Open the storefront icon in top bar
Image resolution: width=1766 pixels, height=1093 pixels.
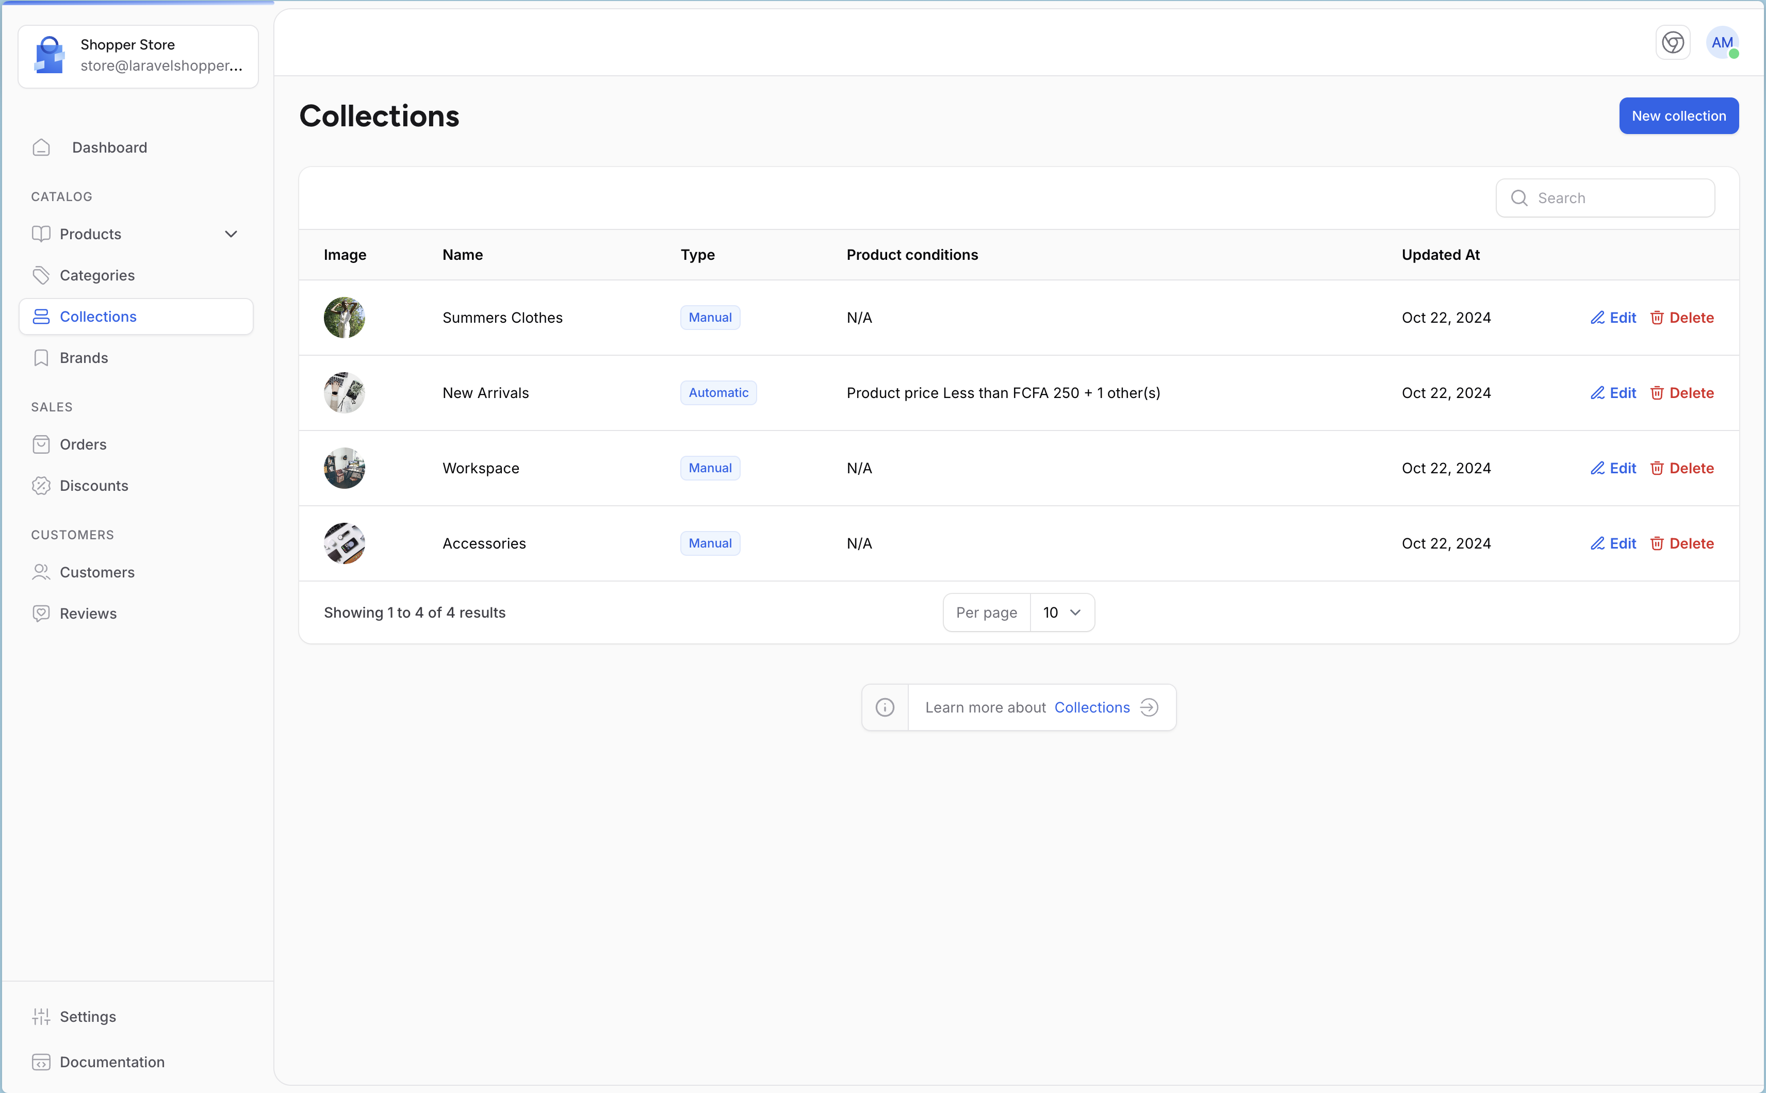(1672, 43)
